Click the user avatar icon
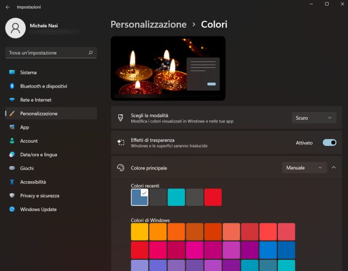The width and height of the screenshot is (348, 271). [16, 28]
